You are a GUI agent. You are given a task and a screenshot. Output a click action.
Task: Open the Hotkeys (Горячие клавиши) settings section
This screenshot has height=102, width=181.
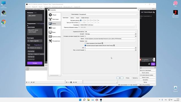(55, 37)
